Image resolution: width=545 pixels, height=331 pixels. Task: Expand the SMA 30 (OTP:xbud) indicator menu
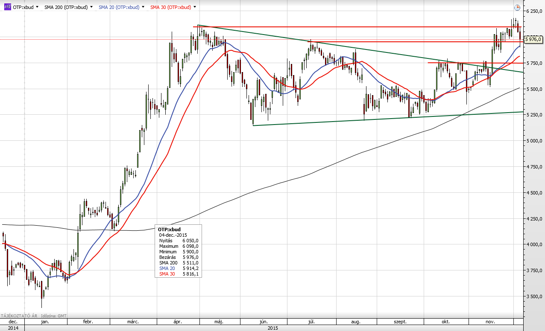click(195, 7)
